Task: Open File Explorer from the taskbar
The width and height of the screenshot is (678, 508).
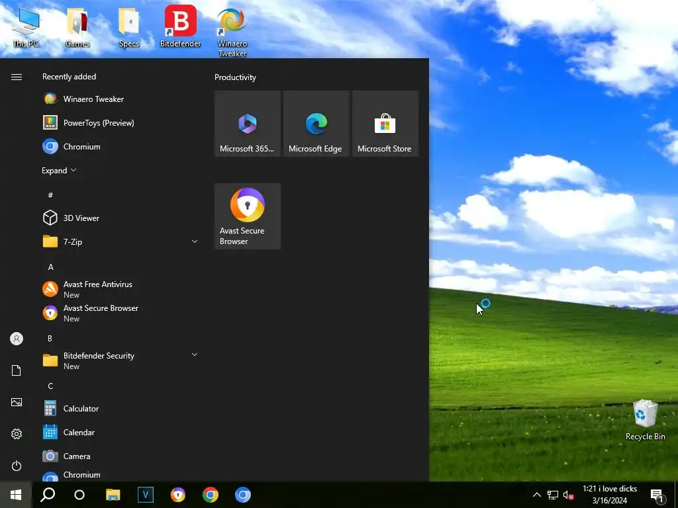Action: [x=113, y=495]
